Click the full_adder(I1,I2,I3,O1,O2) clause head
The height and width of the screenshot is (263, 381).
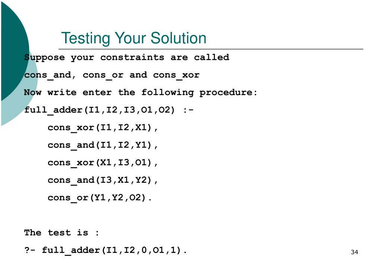coord(99,110)
